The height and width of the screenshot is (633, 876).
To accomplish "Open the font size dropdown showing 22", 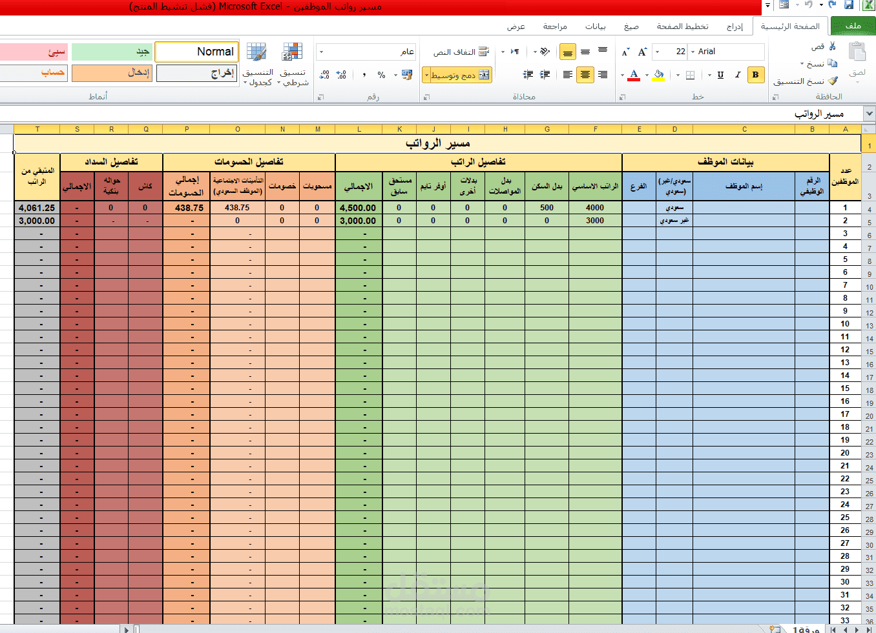I will (657, 52).
